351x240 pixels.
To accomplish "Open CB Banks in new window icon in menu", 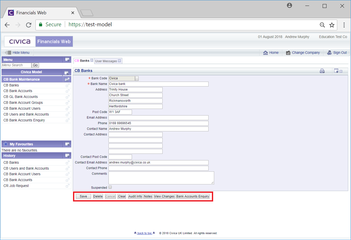I will 67,85.
